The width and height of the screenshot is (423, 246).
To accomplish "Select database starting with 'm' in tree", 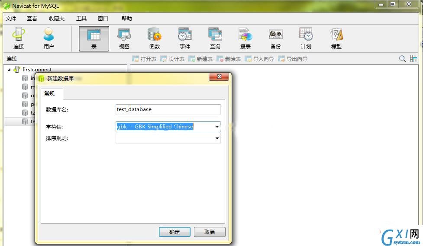I will (x=29, y=87).
